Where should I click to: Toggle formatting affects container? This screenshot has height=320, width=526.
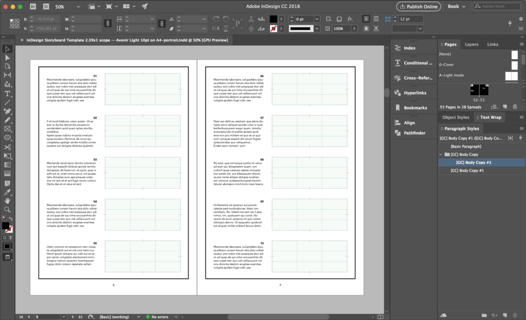coord(5,237)
